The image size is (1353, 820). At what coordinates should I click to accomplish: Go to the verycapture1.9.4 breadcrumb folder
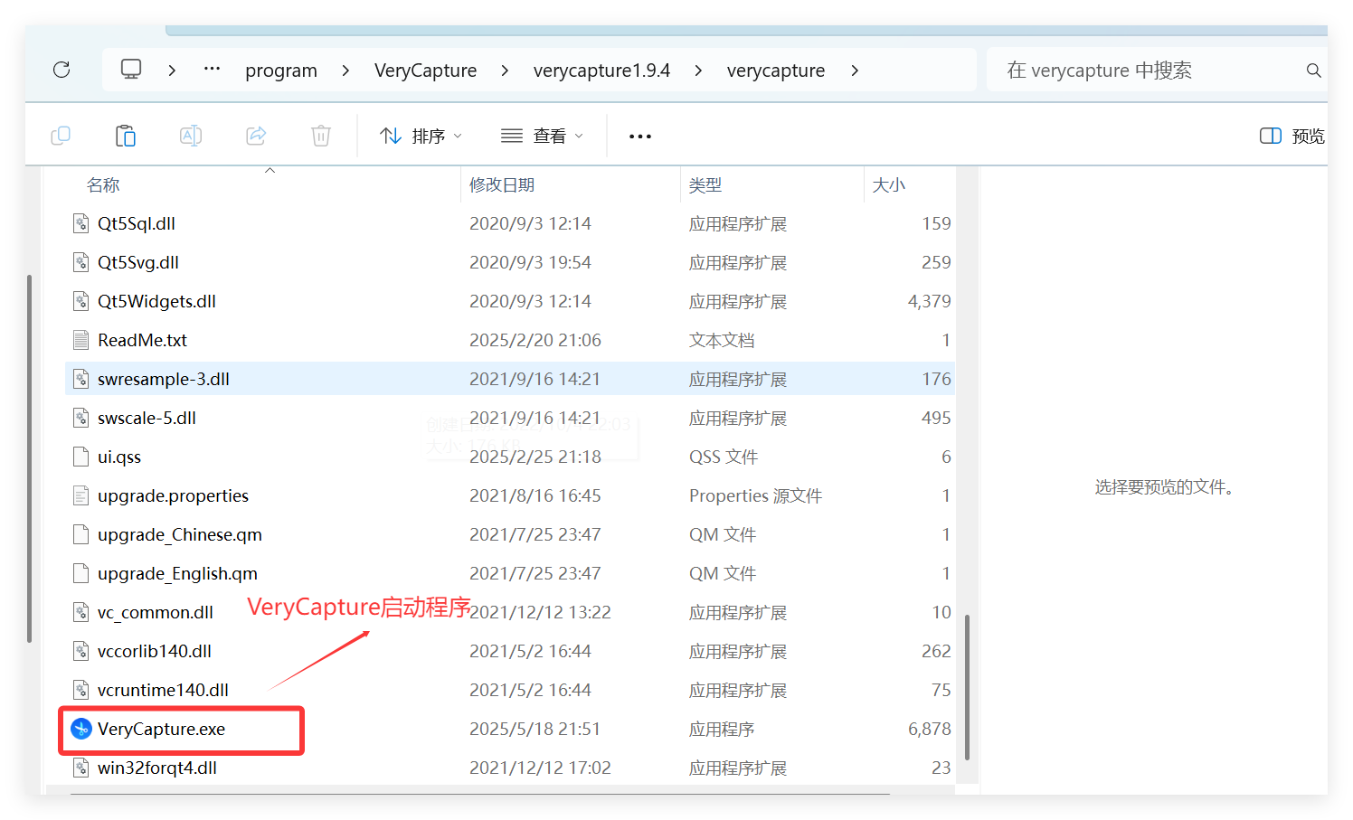[601, 71]
